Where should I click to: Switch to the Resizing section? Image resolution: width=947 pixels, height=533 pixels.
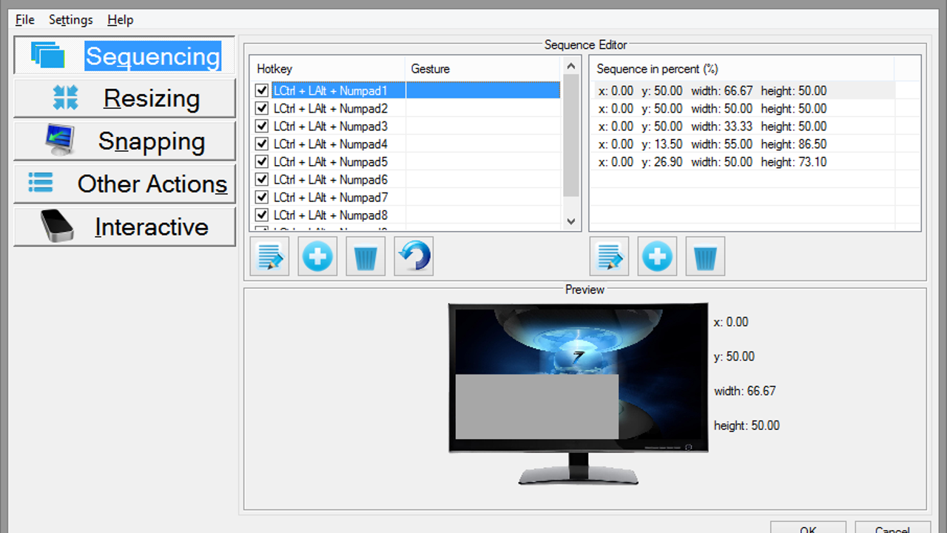coord(124,98)
